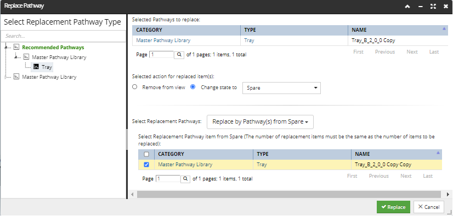Uncheck the Tray_B_2_0_0 Copy Copy row checkbox

[x=146, y=165]
